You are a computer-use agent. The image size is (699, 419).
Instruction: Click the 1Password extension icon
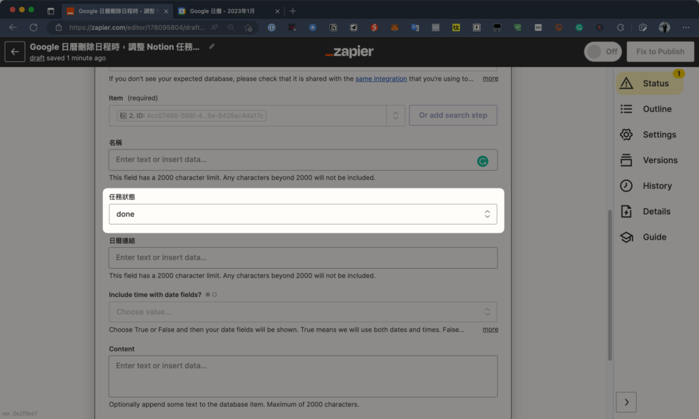(x=272, y=27)
